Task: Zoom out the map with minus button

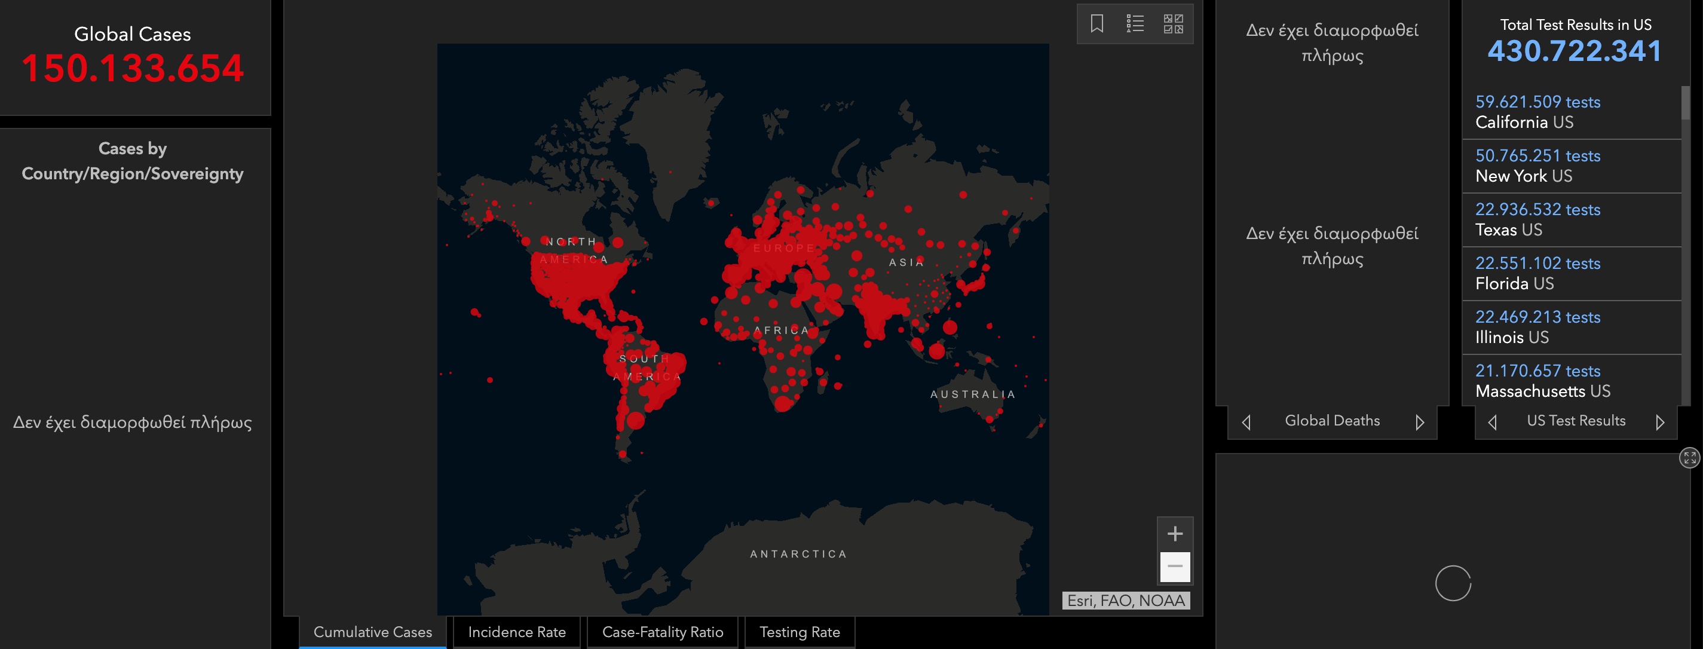Action: click(1175, 567)
